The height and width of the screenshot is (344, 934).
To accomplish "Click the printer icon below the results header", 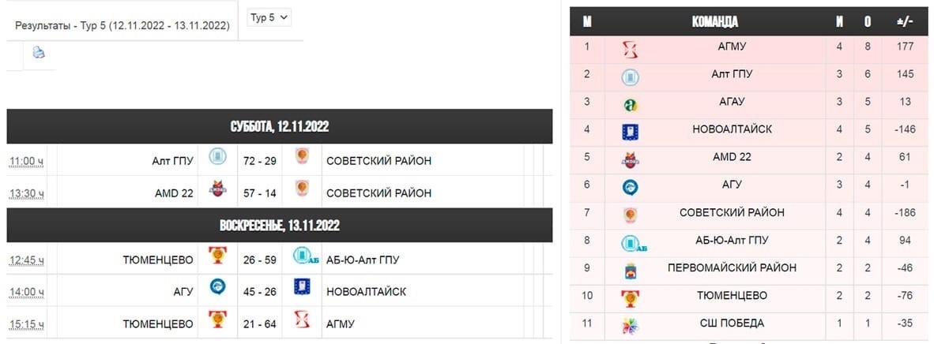I will tap(39, 52).
